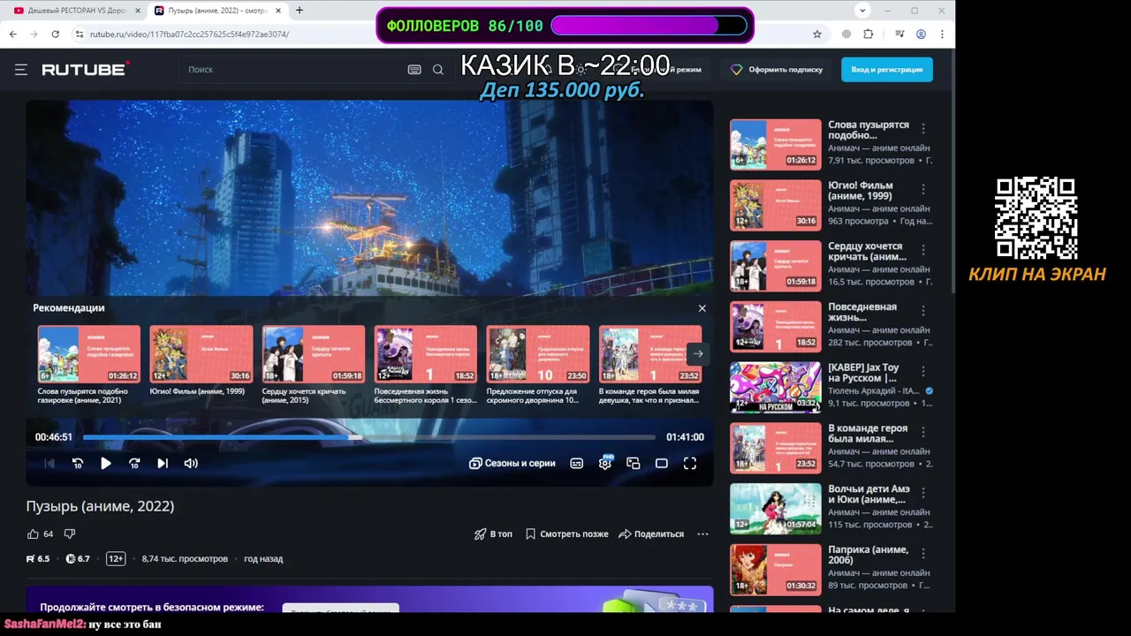Click the 12+ age rating badge
Screen dimensions: 1131x636
[x=116, y=559]
